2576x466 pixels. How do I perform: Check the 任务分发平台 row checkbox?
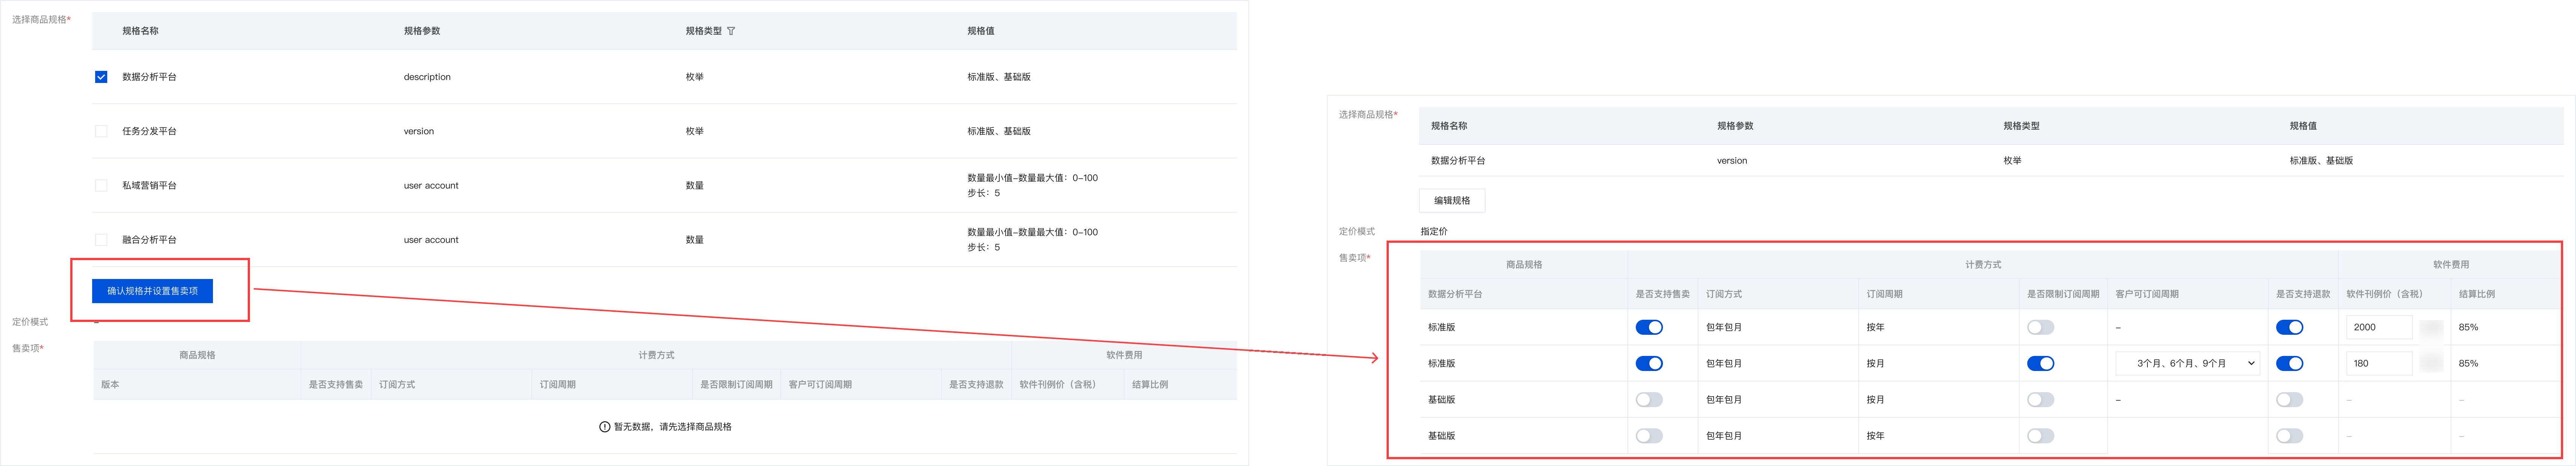[x=101, y=131]
